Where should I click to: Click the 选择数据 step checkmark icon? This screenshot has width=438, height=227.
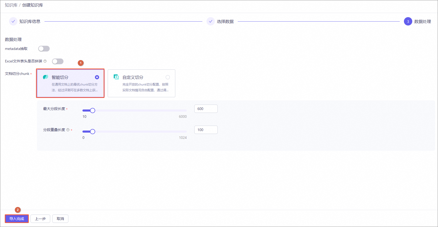pyautogui.click(x=211, y=21)
